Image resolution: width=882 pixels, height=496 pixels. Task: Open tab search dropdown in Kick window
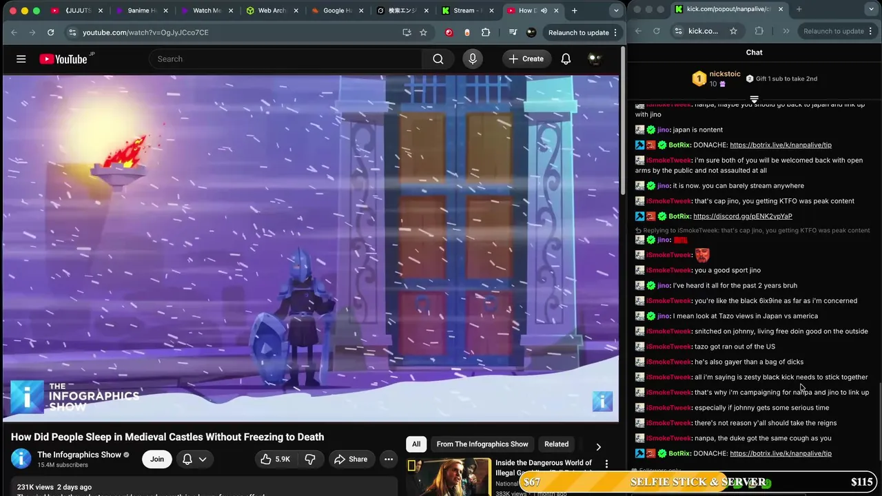tap(872, 9)
